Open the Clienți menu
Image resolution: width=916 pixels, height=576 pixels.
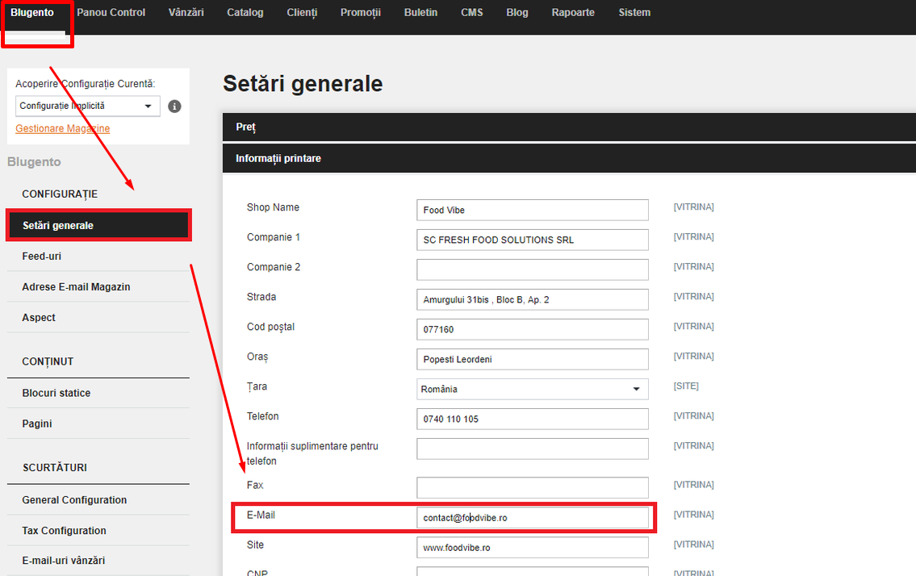[302, 12]
